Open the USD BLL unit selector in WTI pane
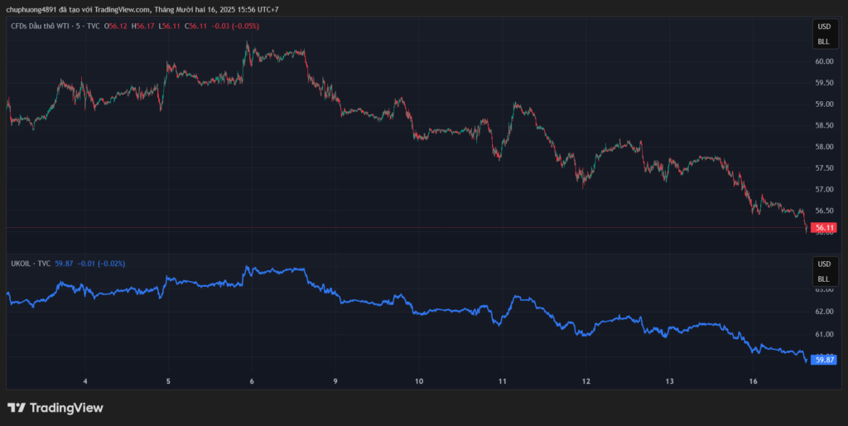 (823, 34)
